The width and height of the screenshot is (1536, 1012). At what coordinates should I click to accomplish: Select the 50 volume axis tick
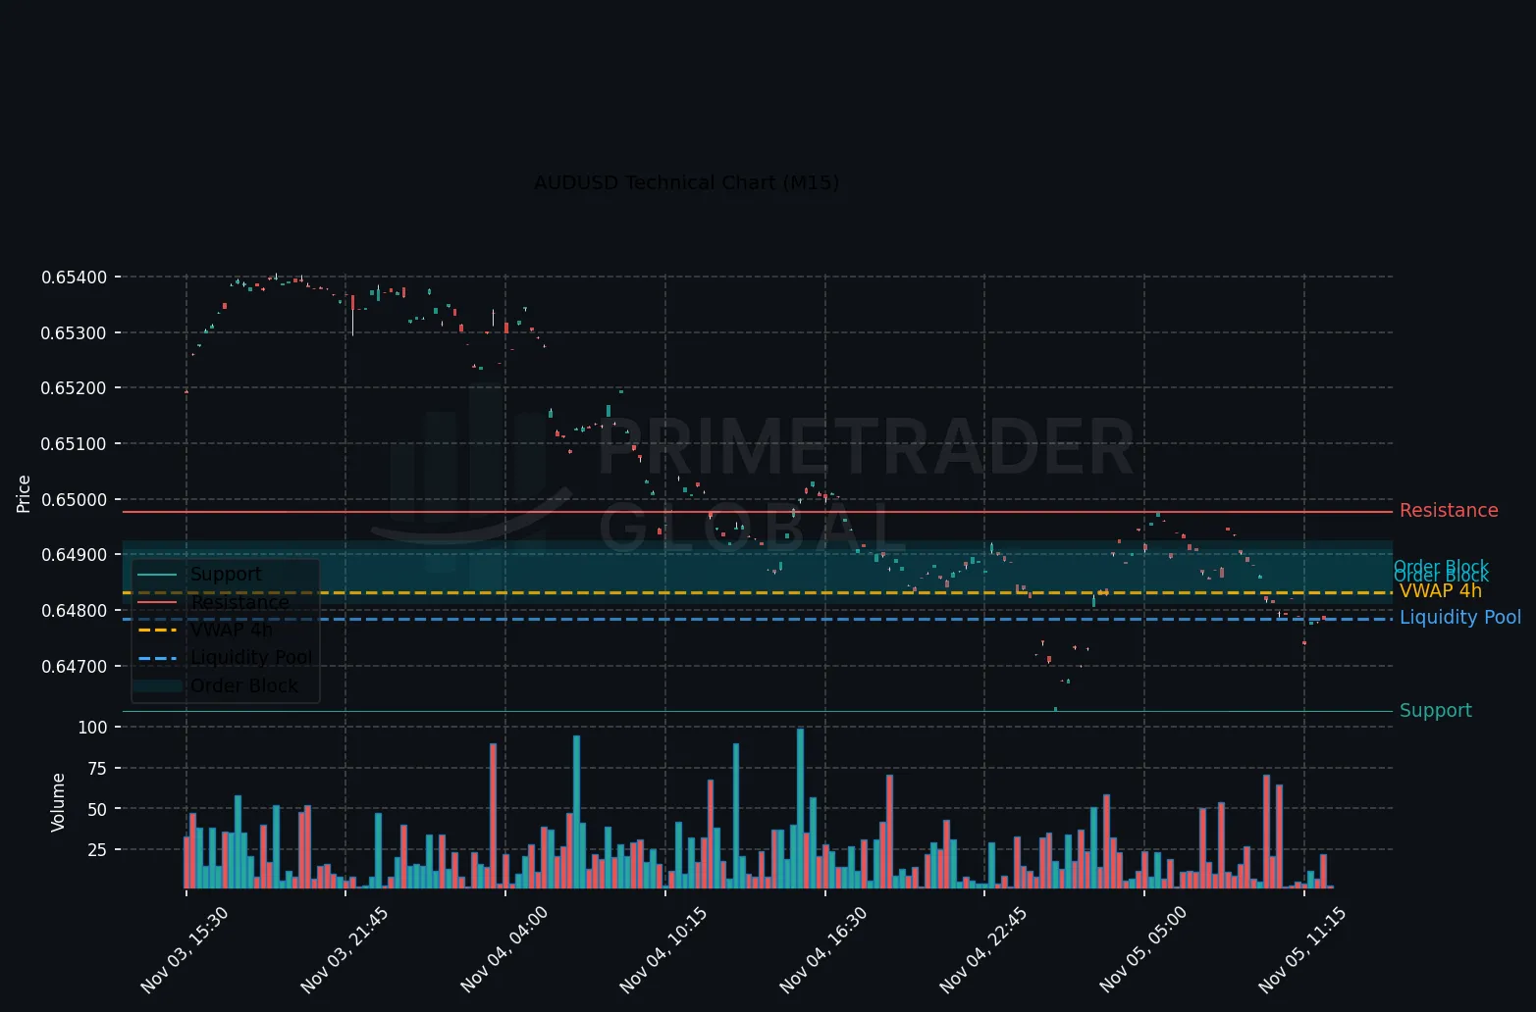(x=96, y=809)
